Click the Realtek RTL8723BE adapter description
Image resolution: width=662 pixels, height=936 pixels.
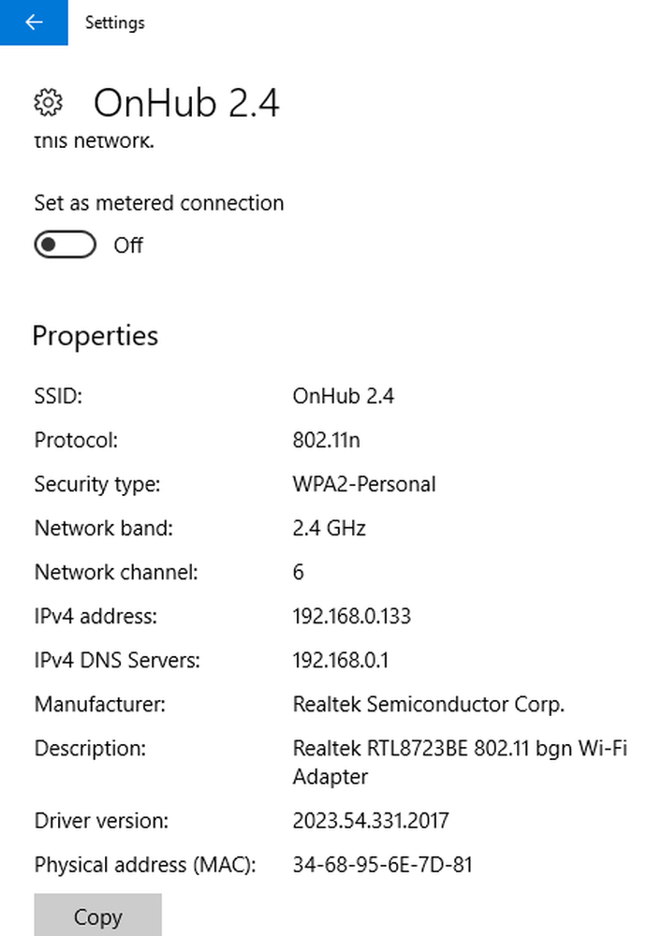(x=460, y=762)
